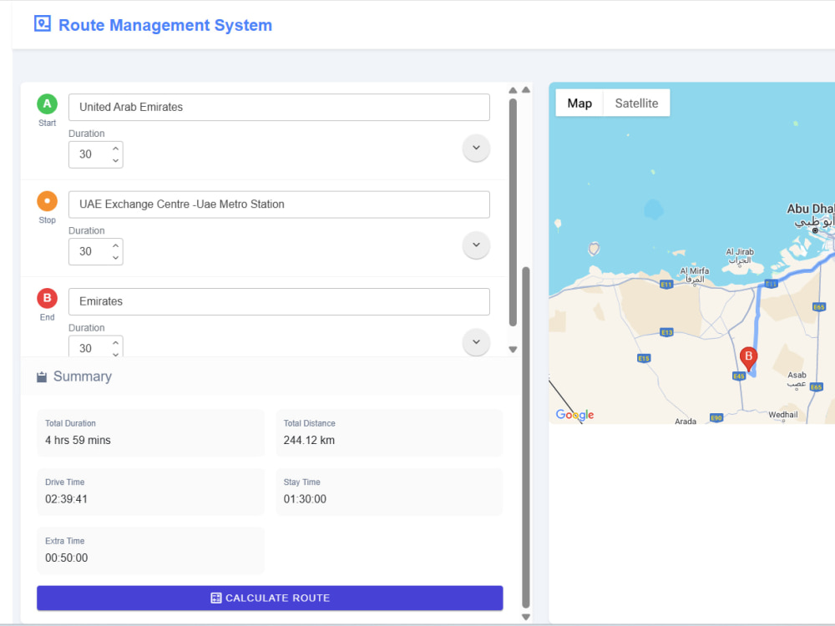This screenshot has width=835, height=626.
Task: Click the Arada label on map
Action: tap(686, 421)
